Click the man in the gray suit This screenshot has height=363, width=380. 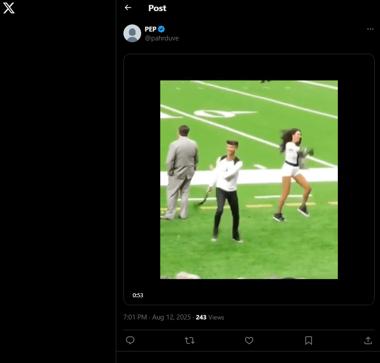pyautogui.click(x=182, y=169)
